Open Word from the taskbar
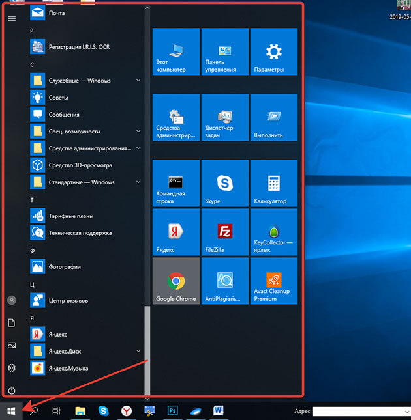 point(219,411)
